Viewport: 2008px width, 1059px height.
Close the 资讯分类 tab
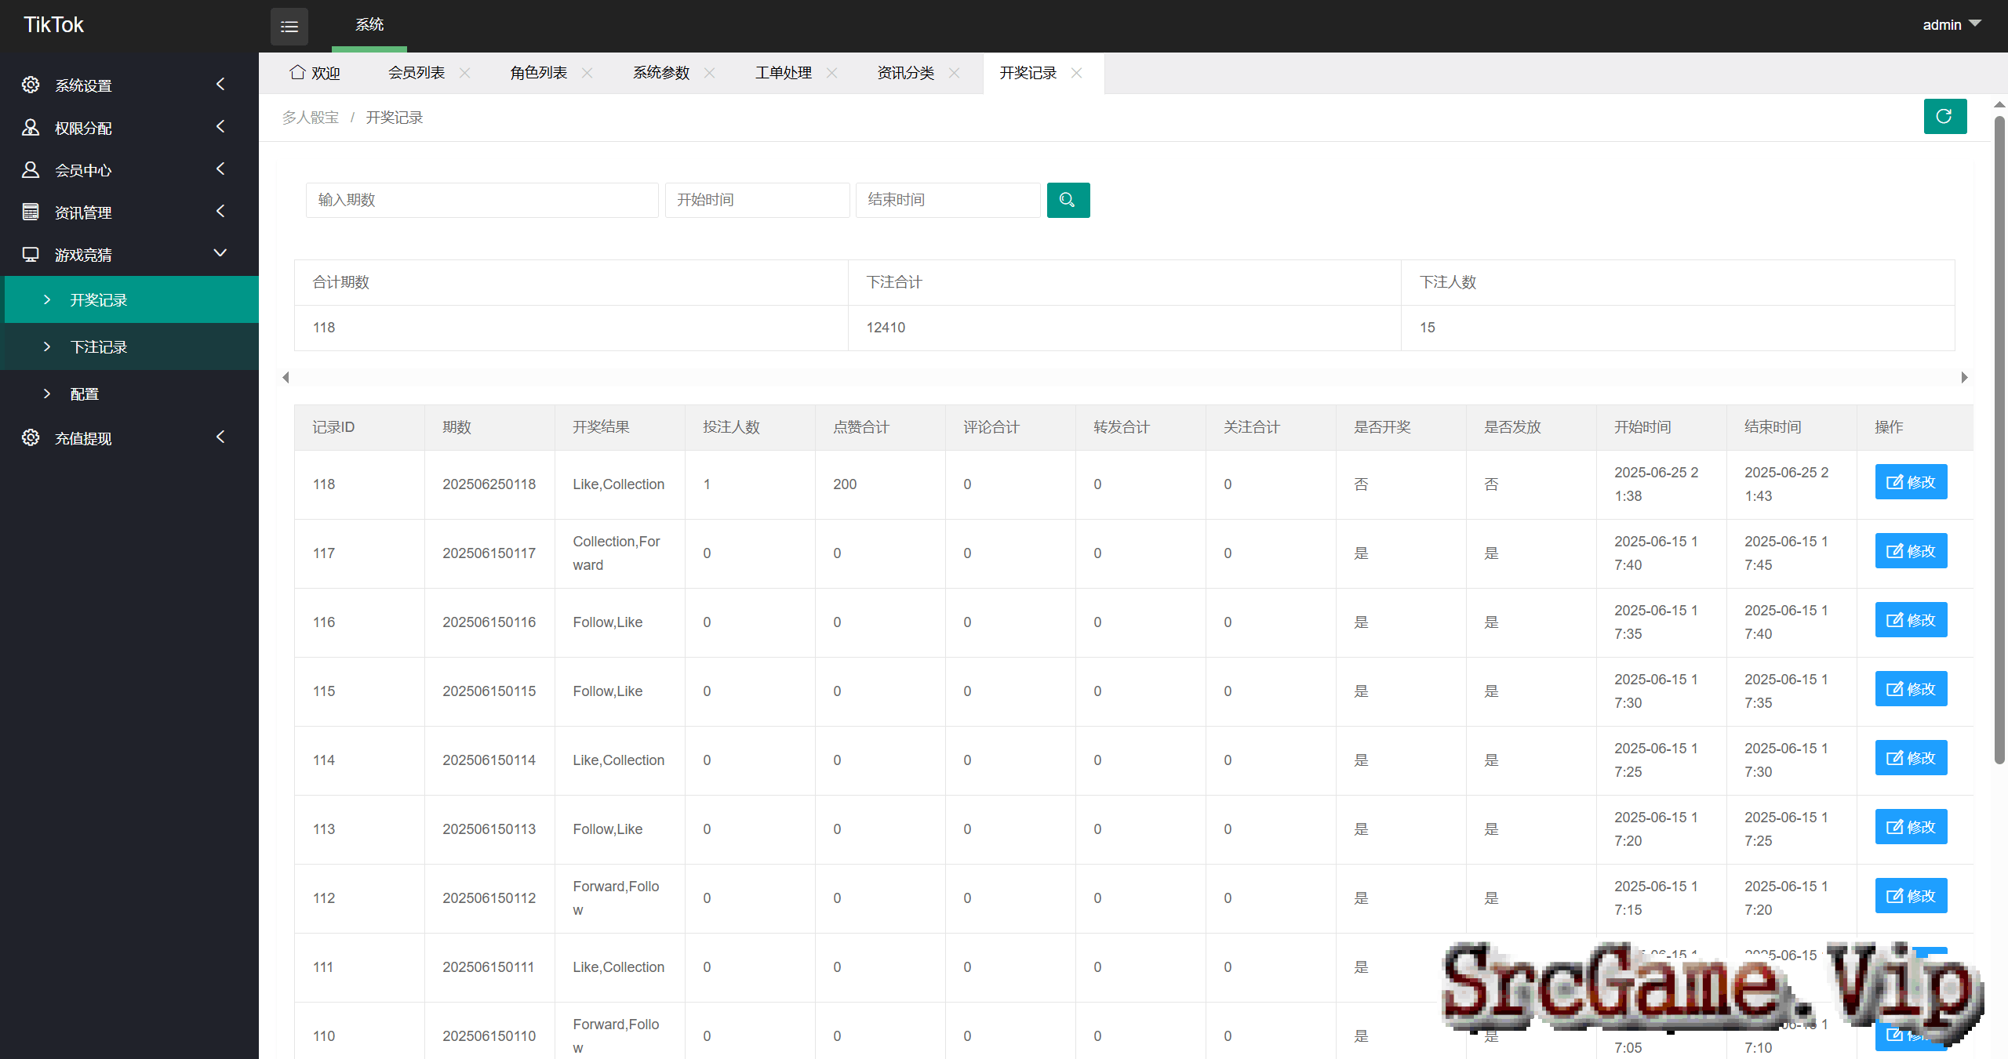coord(954,73)
